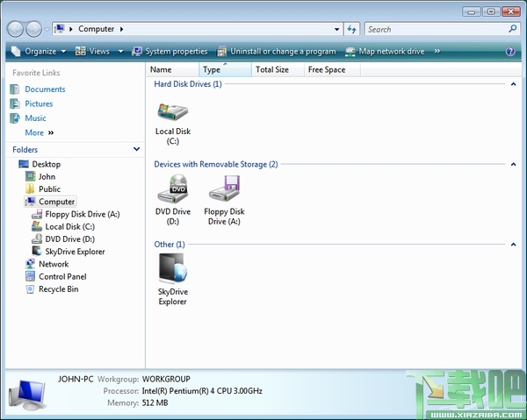Click the Pictures icon in Favorite Links
This screenshot has height=420, width=527.
[14, 103]
